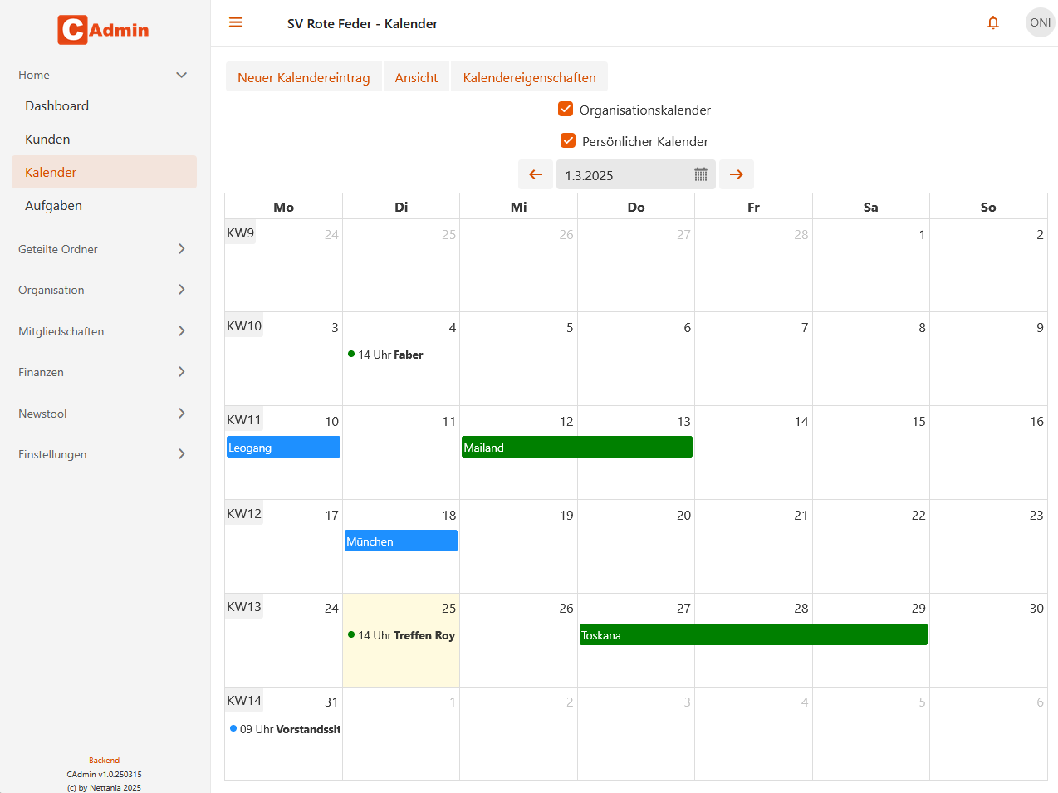Viewport: 1058px width, 793px height.
Task: Click the 1.3.2025 date field
Action: pos(636,174)
